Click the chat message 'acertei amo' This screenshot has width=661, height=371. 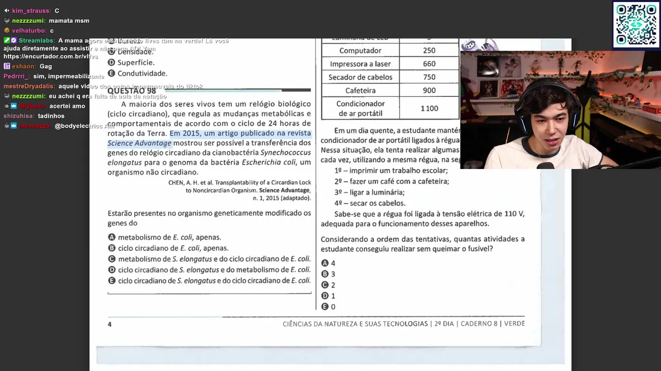(67, 106)
